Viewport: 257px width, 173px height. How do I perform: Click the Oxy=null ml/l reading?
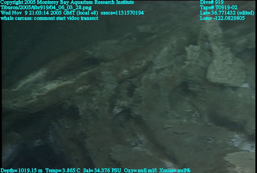pyautogui.click(x=140, y=171)
